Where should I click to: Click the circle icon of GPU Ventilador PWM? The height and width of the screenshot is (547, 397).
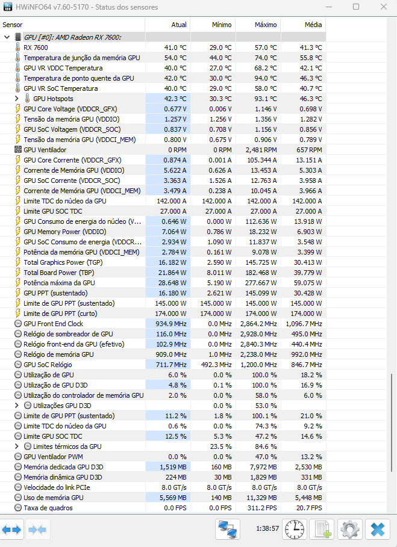coord(18,456)
